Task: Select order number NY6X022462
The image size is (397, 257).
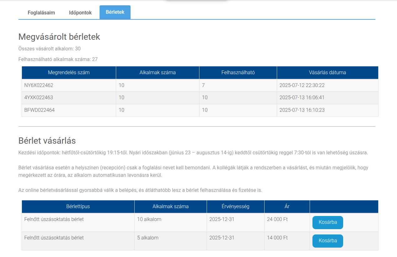Action: coord(37,85)
